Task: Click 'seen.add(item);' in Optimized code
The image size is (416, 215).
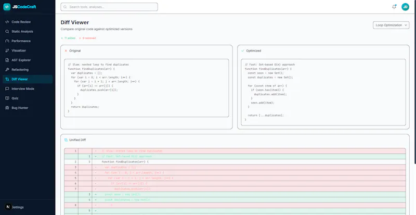Action: (263, 103)
